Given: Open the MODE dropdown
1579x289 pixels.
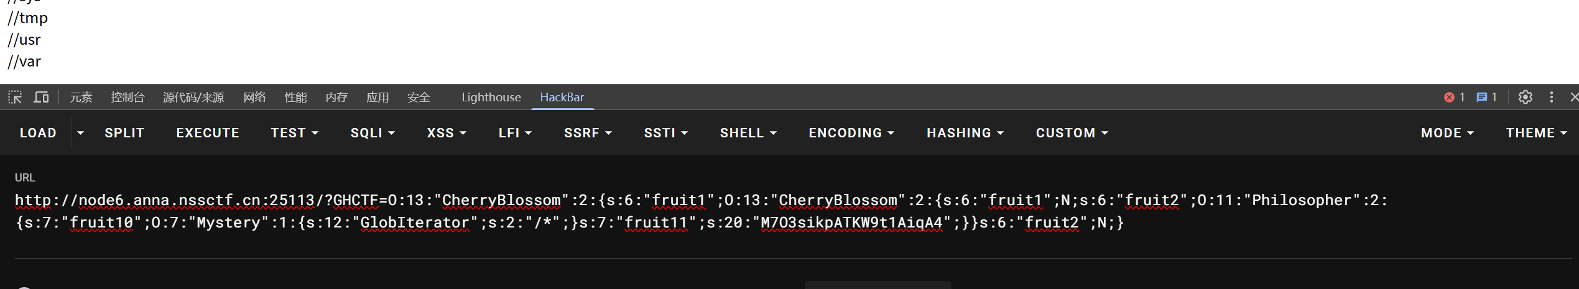Looking at the screenshot, I should pyautogui.click(x=1447, y=133).
